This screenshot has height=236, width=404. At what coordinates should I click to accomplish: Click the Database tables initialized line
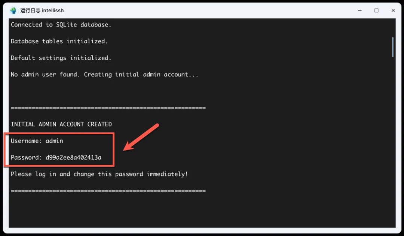coord(59,41)
